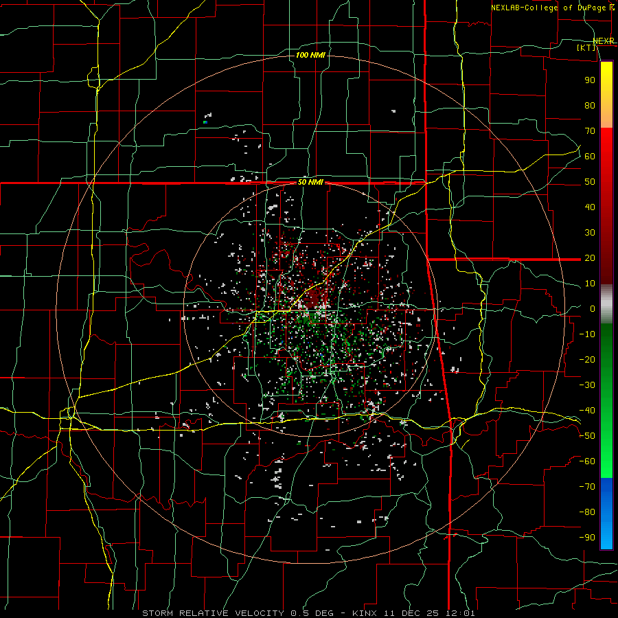Click the "30" positive scale label

click(590, 233)
